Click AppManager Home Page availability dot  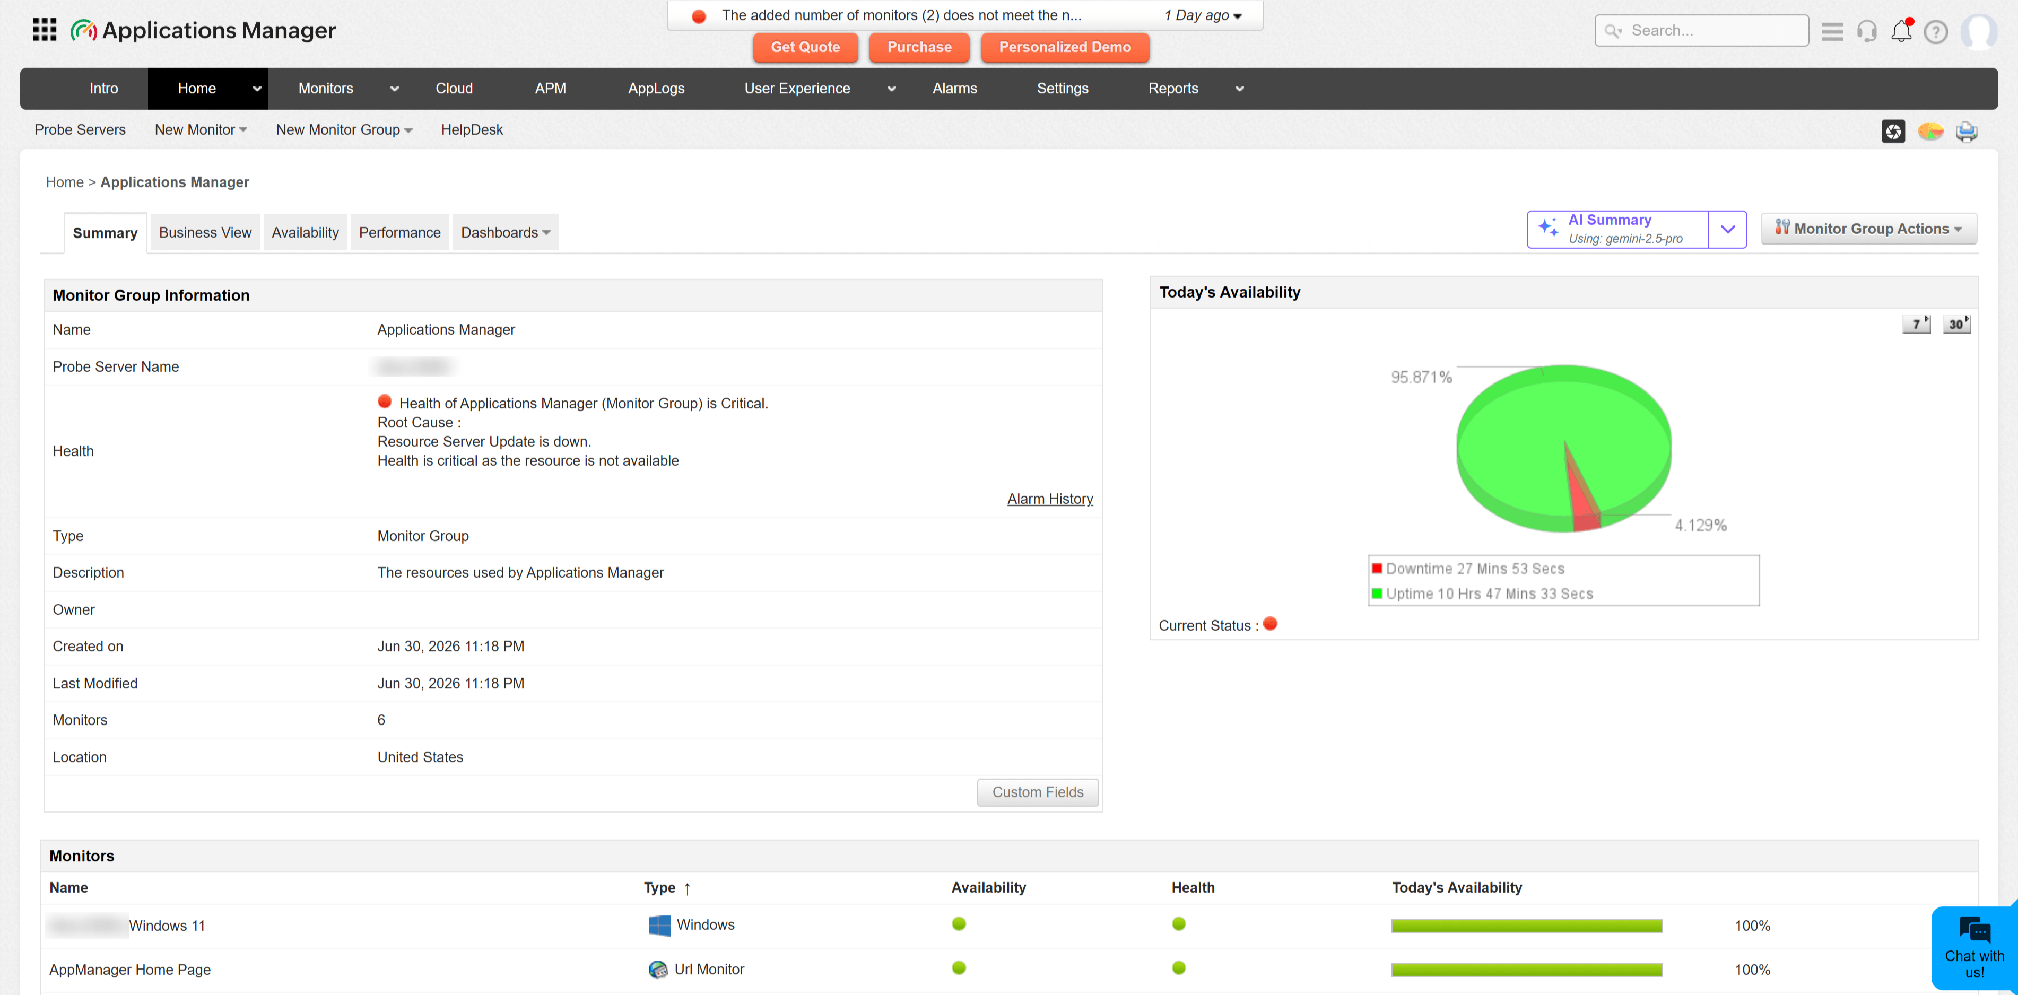click(x=958, y=967)
